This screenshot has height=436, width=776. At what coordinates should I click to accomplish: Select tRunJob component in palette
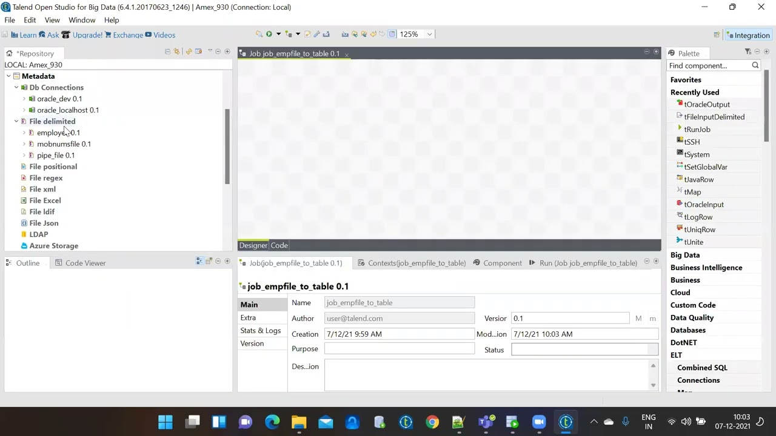(x=697, y=130)
